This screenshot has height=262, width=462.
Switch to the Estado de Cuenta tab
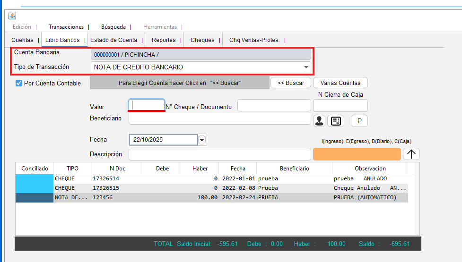pyautogui.click(x=113, y=40)
